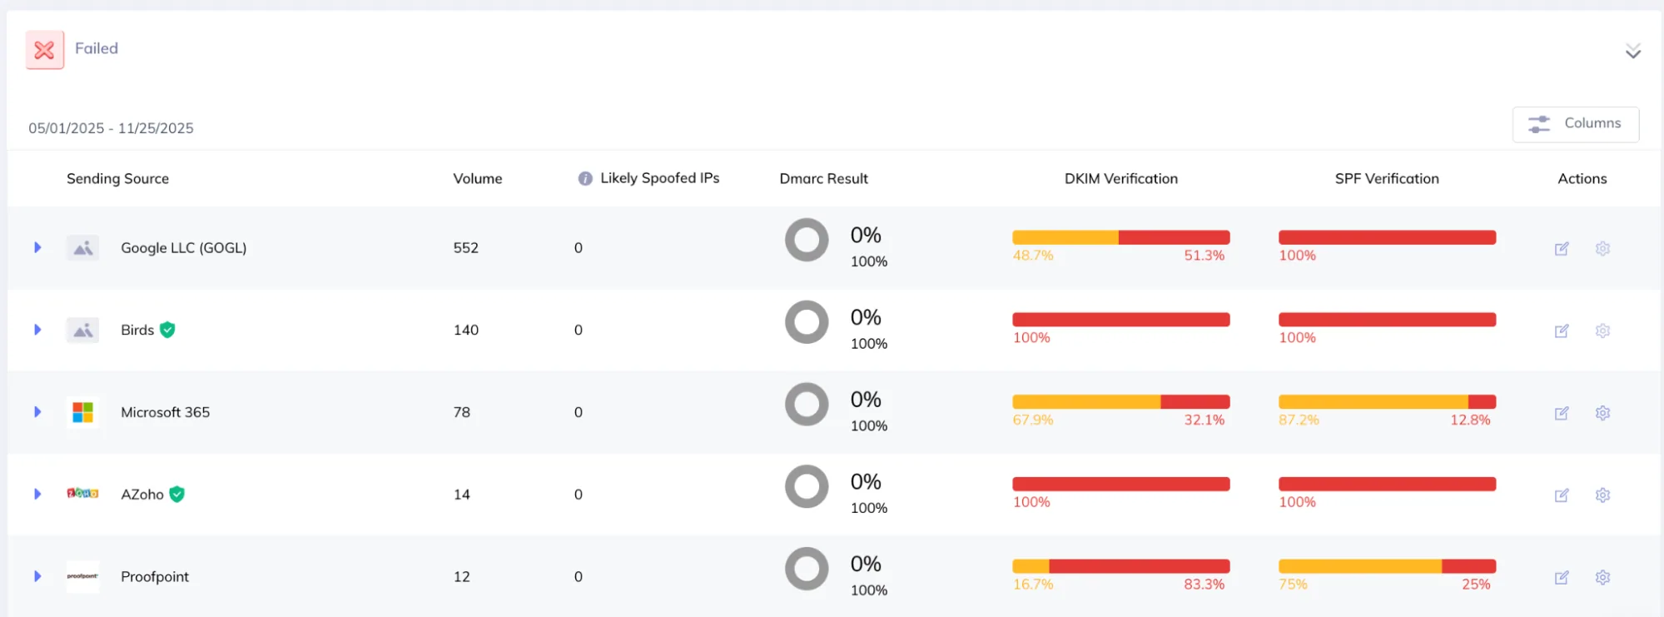The width and height of the screenshot is (1664, 617).
Task: Open settings gear for Proofpoint row
Action: tap(1602, 577)
